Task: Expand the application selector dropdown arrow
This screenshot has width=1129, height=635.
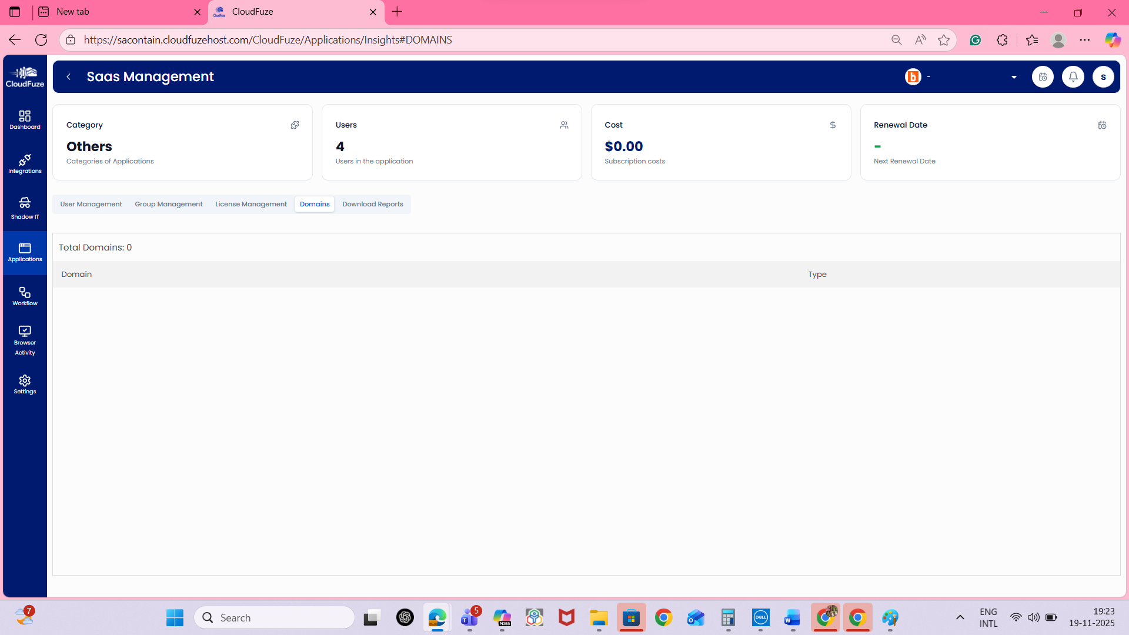Action: tap(1014, 77)
